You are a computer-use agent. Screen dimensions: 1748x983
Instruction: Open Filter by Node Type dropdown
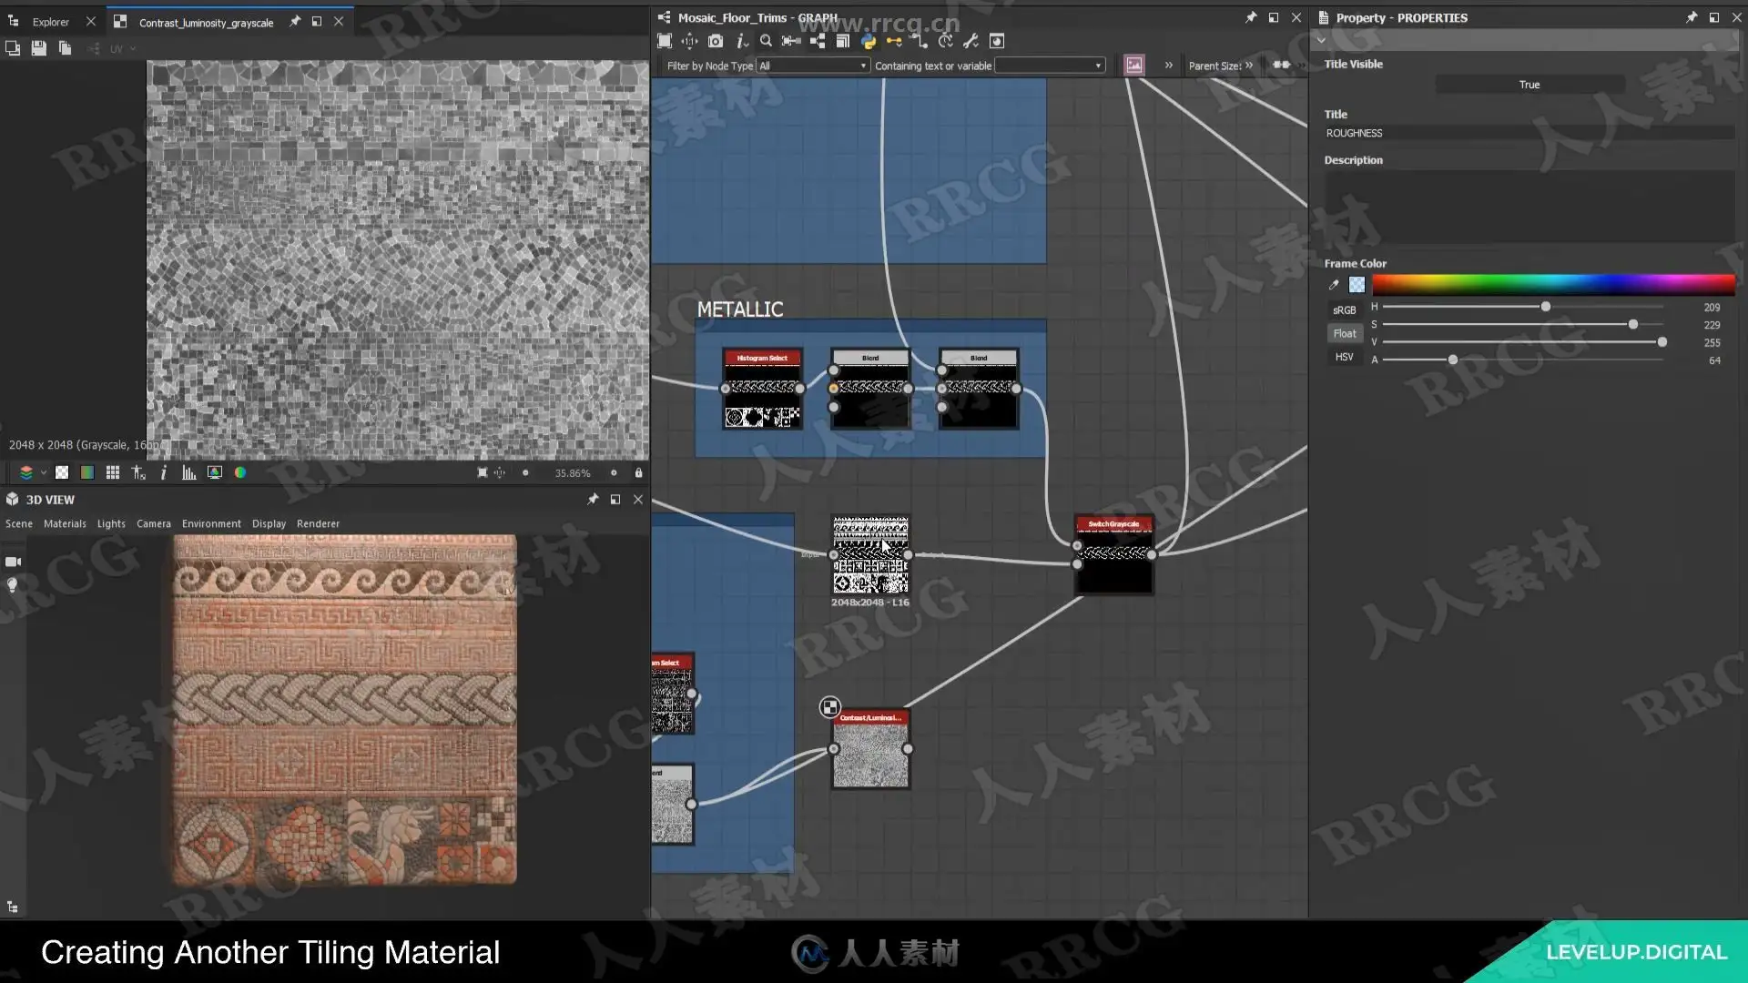tap(813, 66)
